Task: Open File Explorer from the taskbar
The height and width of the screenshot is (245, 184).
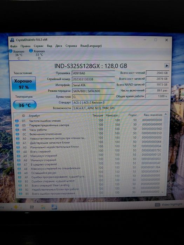Action: pyautogui.click(x=43, y=207)
